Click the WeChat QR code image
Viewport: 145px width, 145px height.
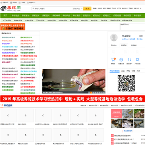126,83
